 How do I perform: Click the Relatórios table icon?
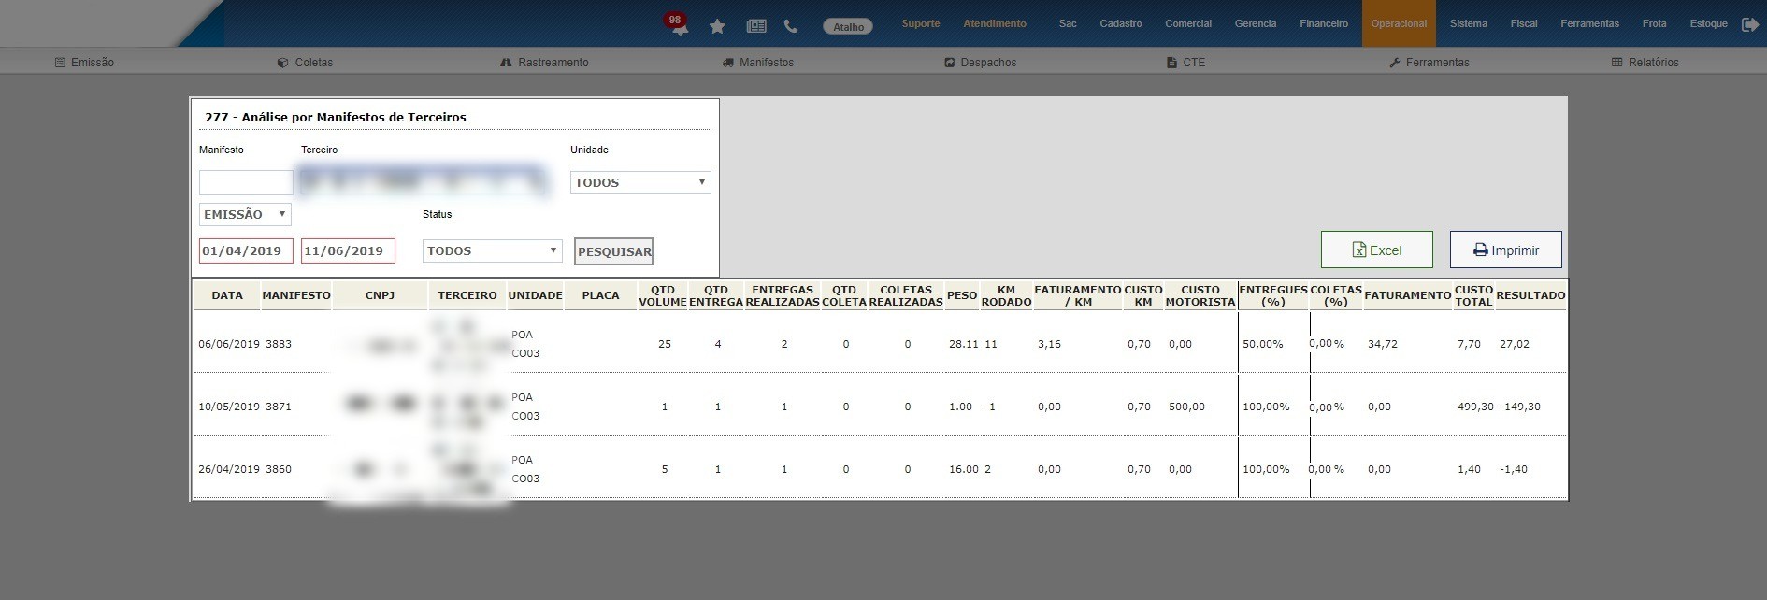tap(1617, 63)
